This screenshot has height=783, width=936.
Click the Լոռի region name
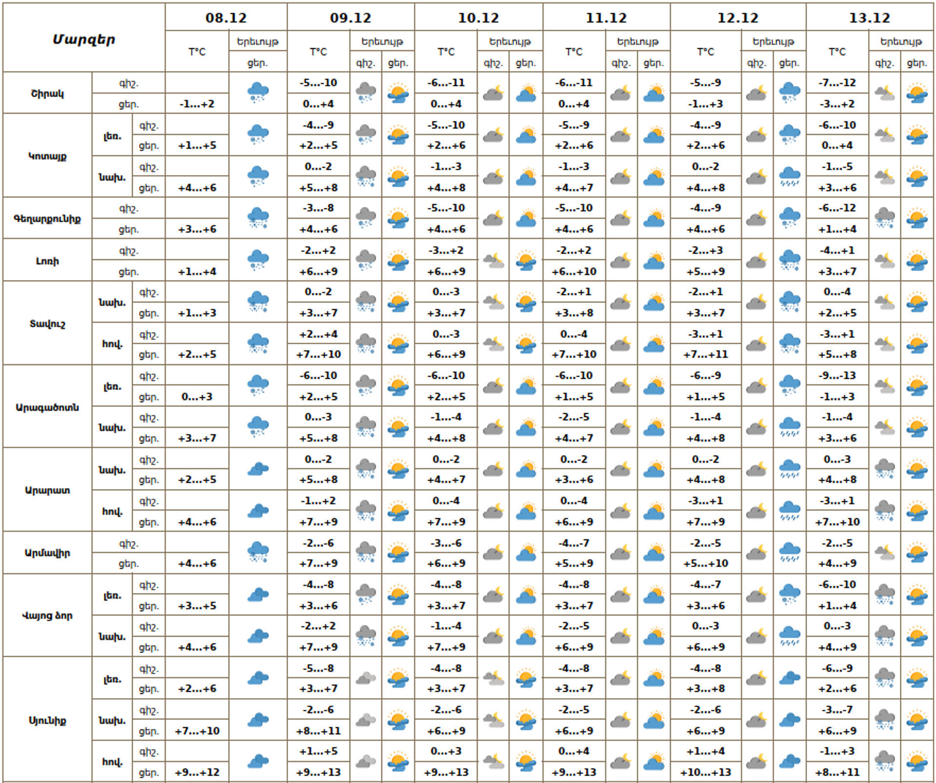[x=47, y=261]
